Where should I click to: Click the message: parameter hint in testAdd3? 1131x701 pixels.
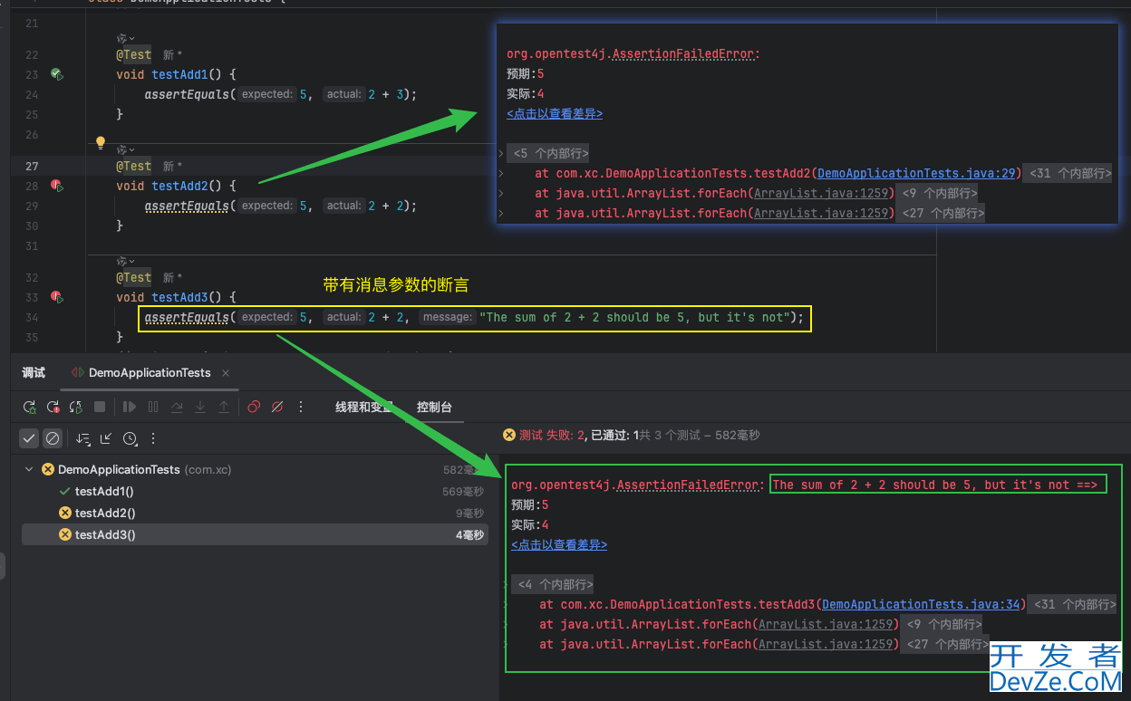point(448,317)
